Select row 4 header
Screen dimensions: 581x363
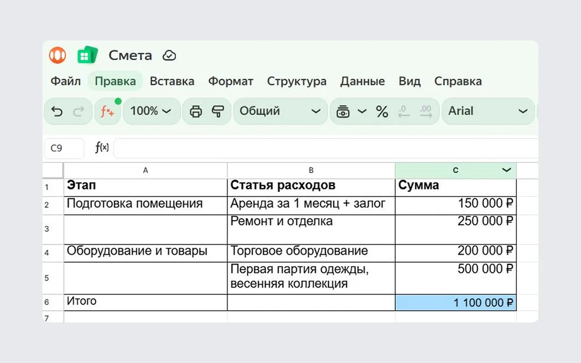pyautogui.click(x=53, y=253)
